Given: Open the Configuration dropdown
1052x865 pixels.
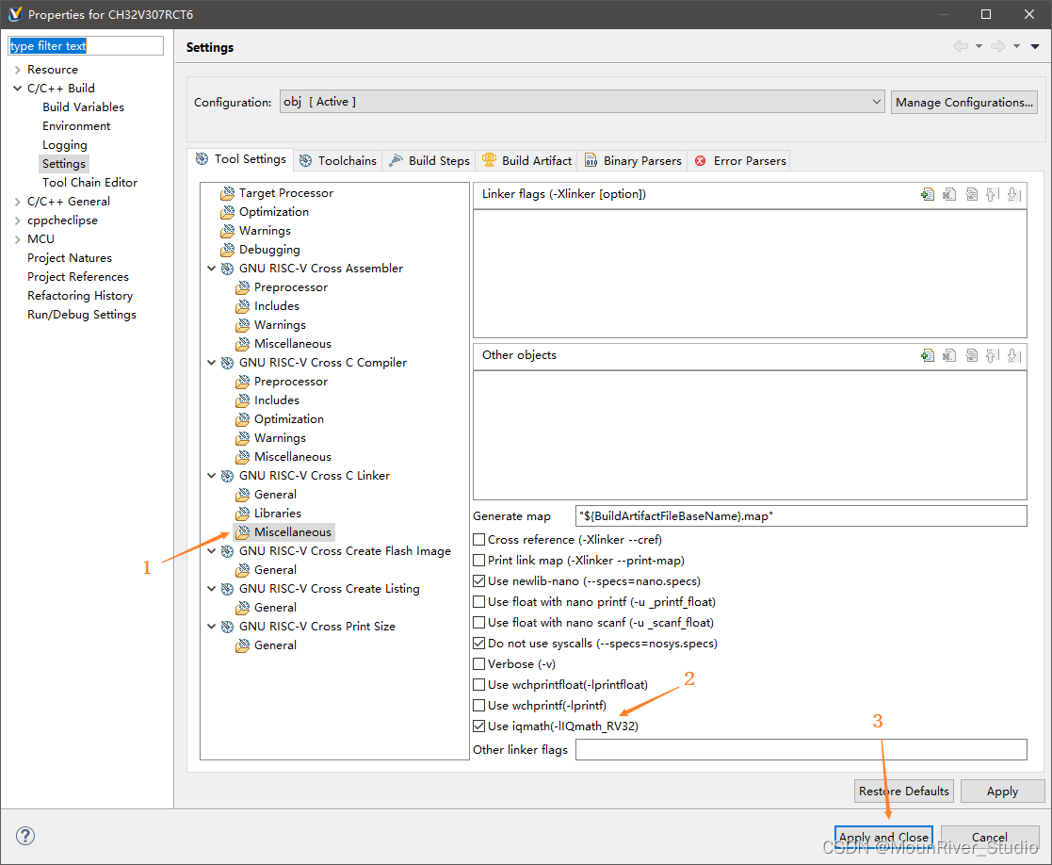Looking at the screenshot, I should (582, 102).
